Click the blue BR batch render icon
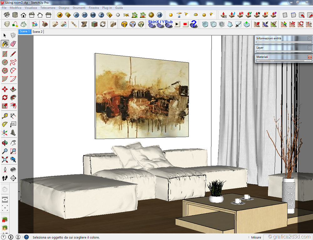313x240 pixels. click(93, 15)
